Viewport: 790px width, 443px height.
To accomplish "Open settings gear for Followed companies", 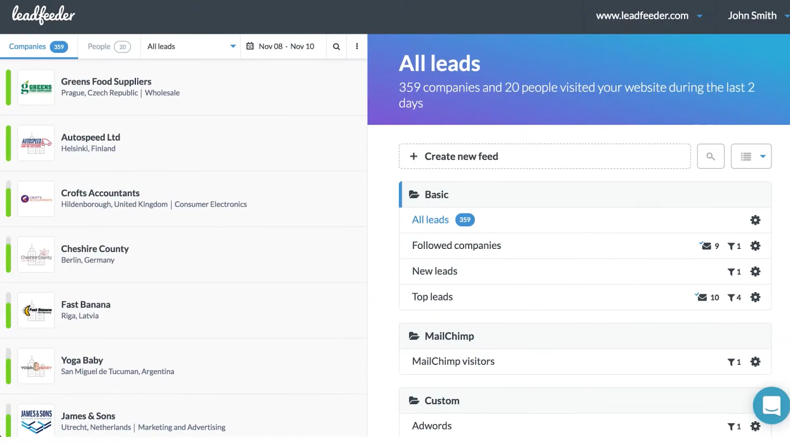I will (x=755, y=246).
